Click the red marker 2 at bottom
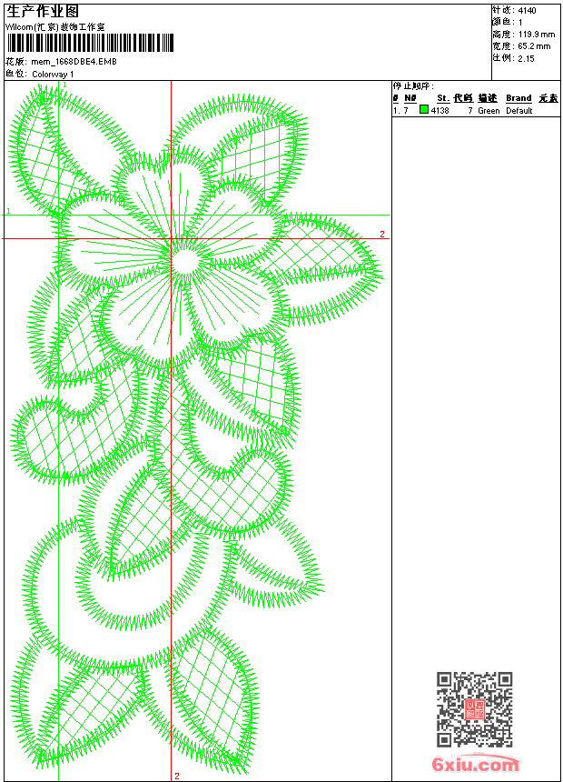Viewport: 563px width, 782px height. [177, 776]
